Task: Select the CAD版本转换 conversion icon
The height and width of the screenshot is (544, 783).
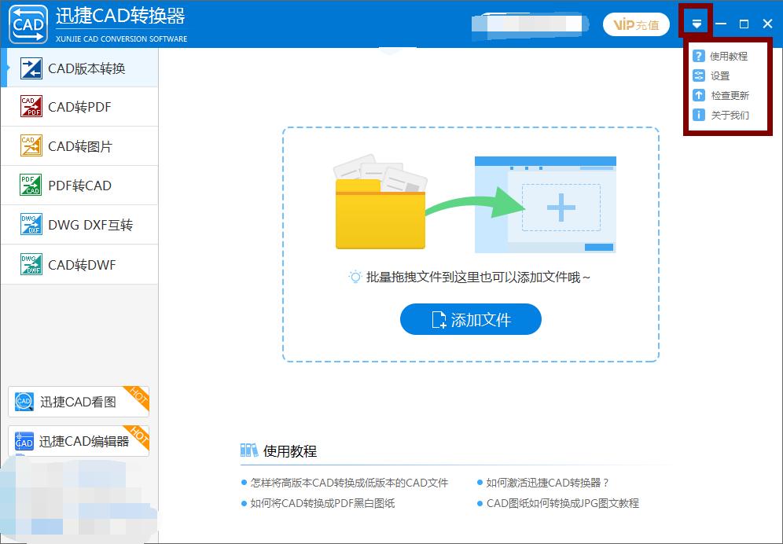Action: point(31,68)
